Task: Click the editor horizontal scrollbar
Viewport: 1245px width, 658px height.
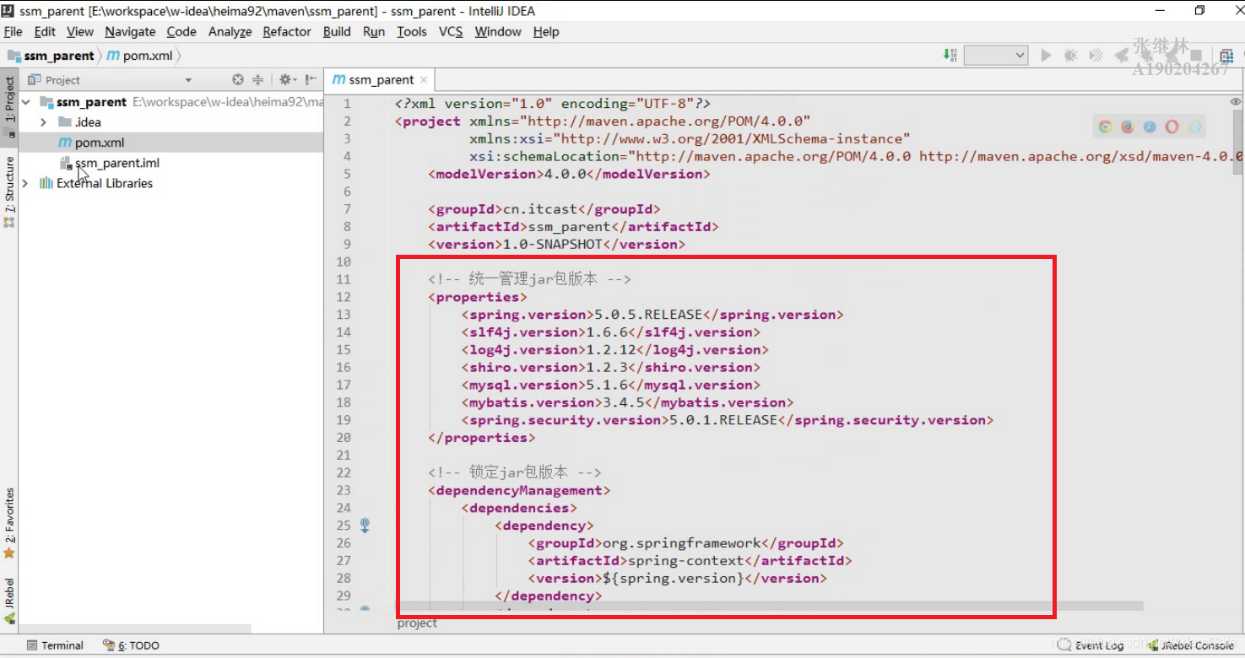Action: click(x=771, y=606)
